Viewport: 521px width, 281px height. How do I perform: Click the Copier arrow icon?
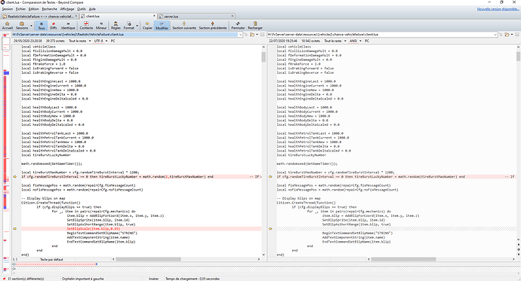point(147,26)
